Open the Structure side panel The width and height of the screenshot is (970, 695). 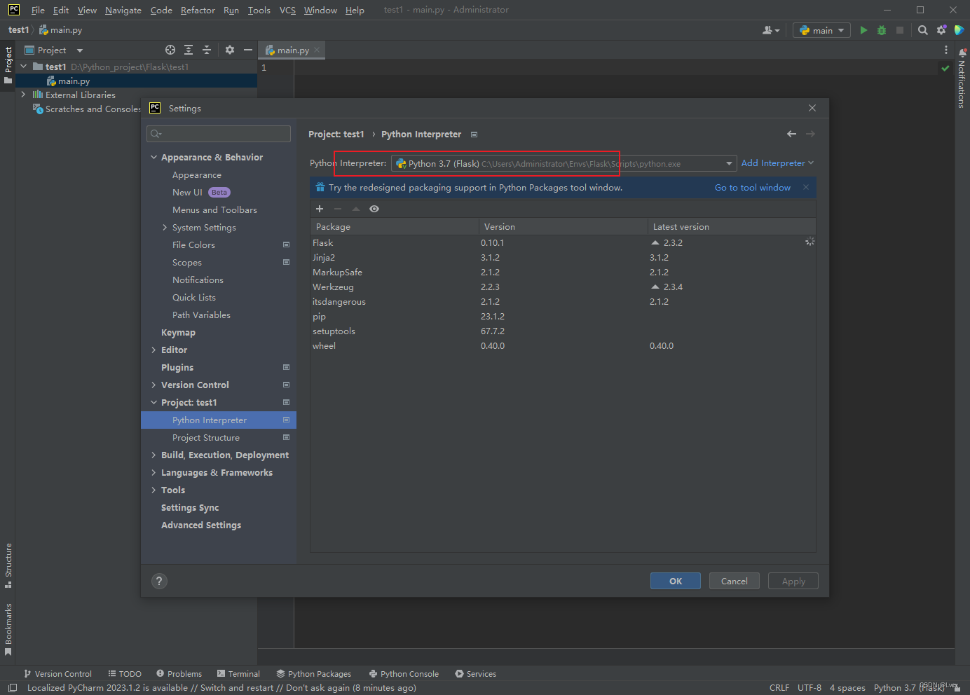coord(8,565)
